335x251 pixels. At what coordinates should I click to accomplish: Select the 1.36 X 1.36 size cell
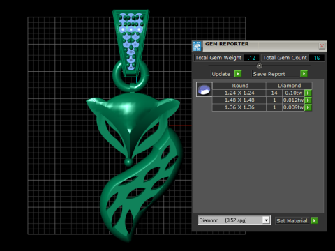coord(239,107)
